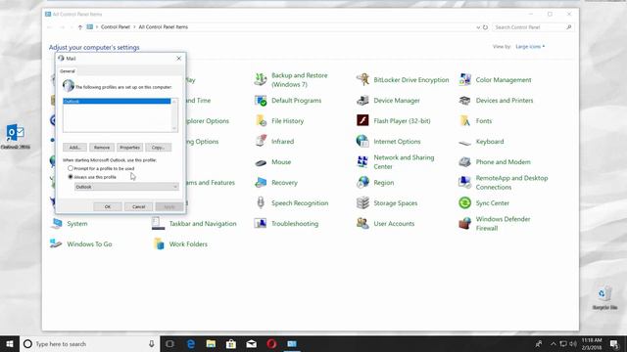Viewport: 627px width, 352px height.
Task: Launch Device Manager icon
Action: point(362,100)
